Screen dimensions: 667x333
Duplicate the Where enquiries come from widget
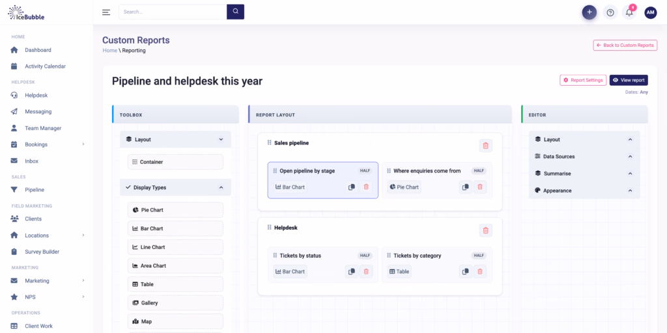click(466, 187)
